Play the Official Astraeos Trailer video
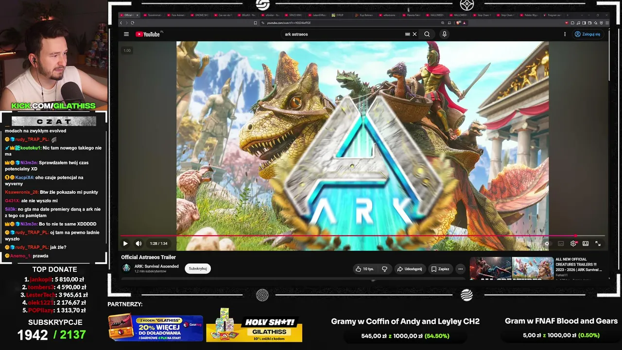 (125, 244)
